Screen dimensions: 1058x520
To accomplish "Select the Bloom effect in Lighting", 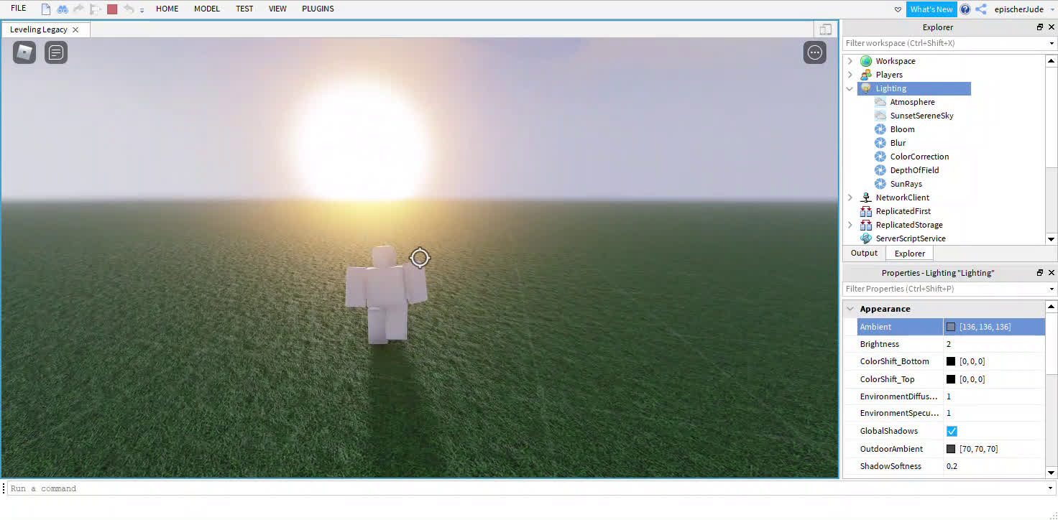I will coord(904,129).
